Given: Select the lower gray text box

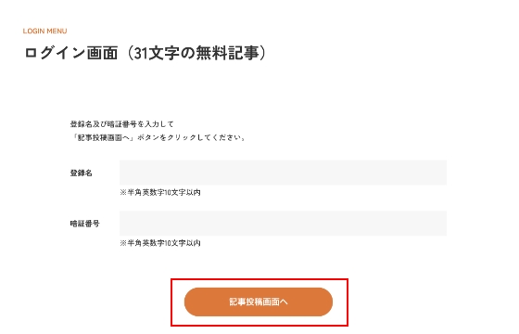Looking at the screenshot, I should (283, 224).
